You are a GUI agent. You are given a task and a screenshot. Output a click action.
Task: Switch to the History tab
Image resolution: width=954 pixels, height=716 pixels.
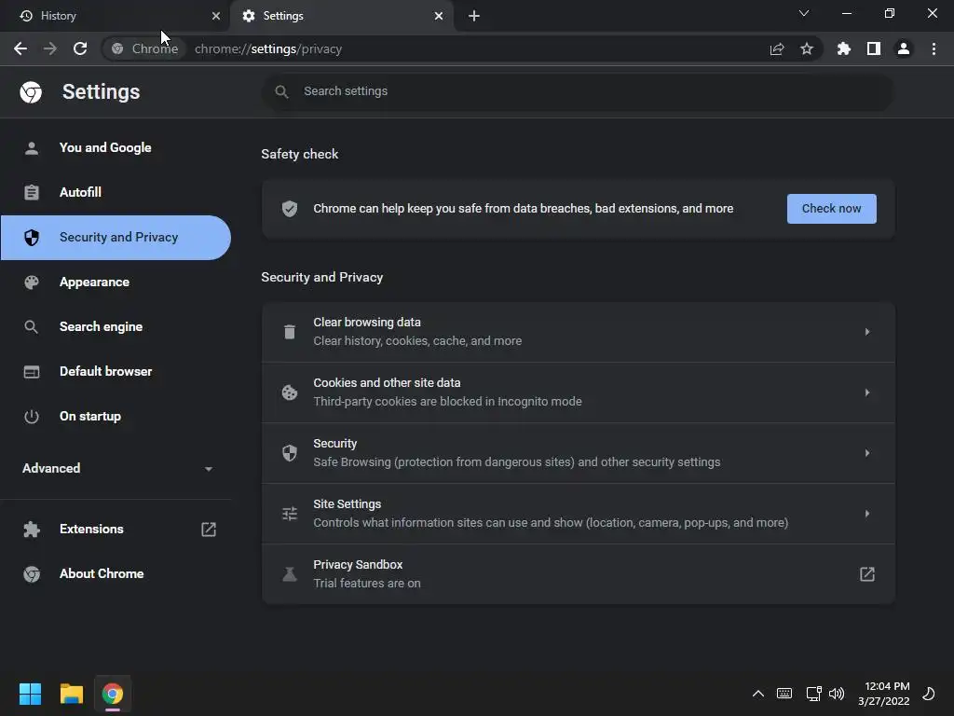point(115,16)
